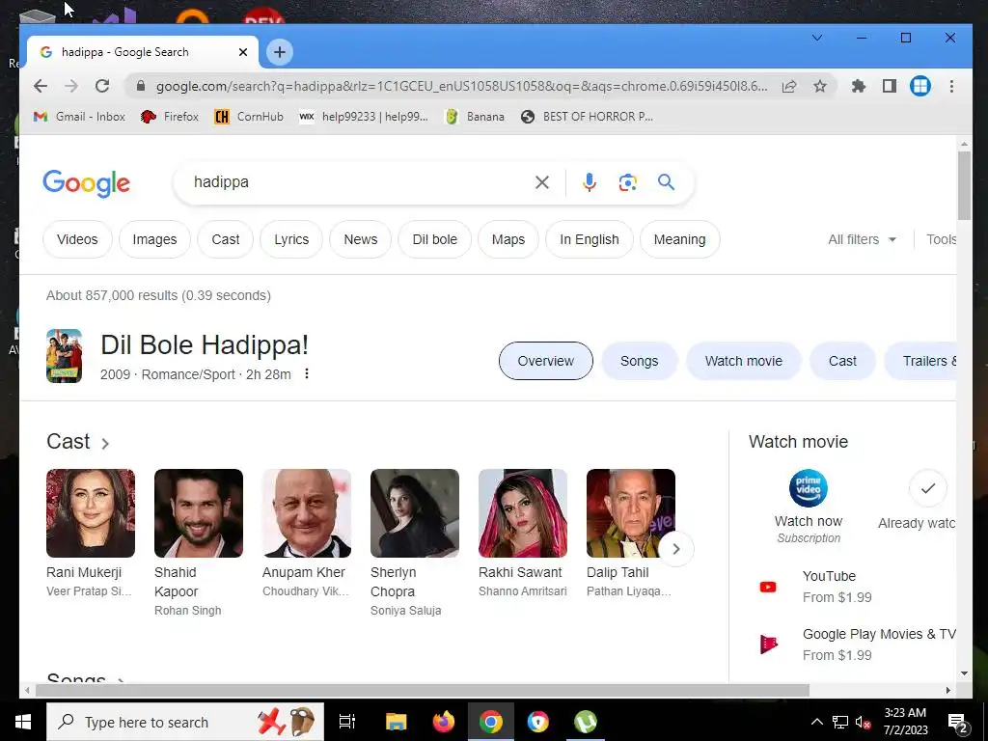The height and width of the screenshot is (741, 988).
Task: Select the News filter chip
Action: pos(361,239)
